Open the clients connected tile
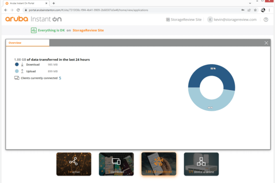 (116, 164)
